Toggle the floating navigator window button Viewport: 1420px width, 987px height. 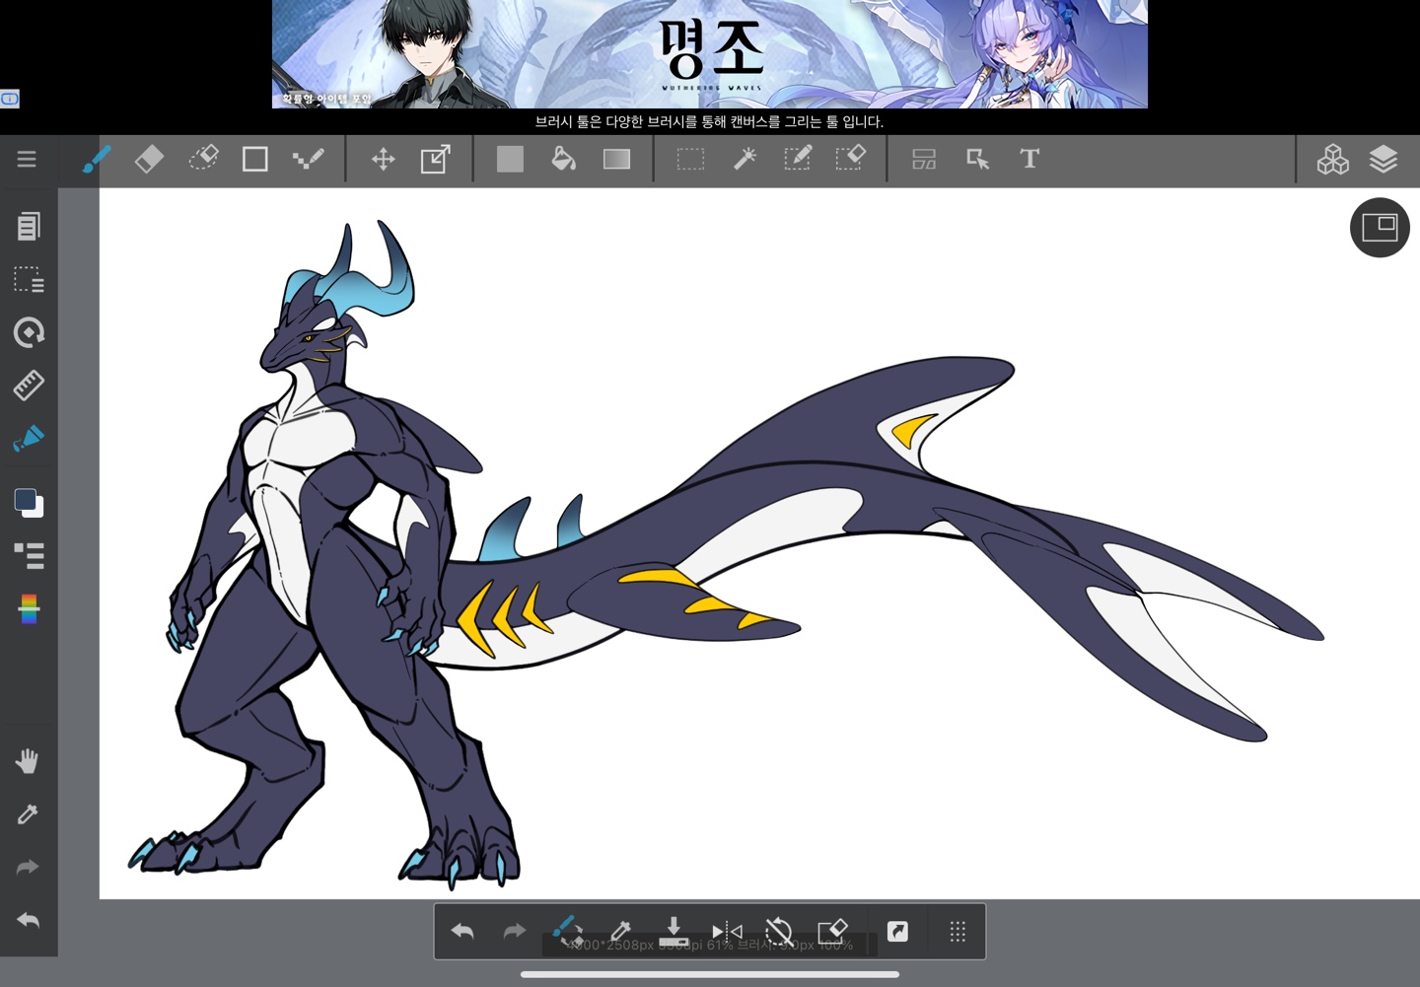(x=1380, y=228)
